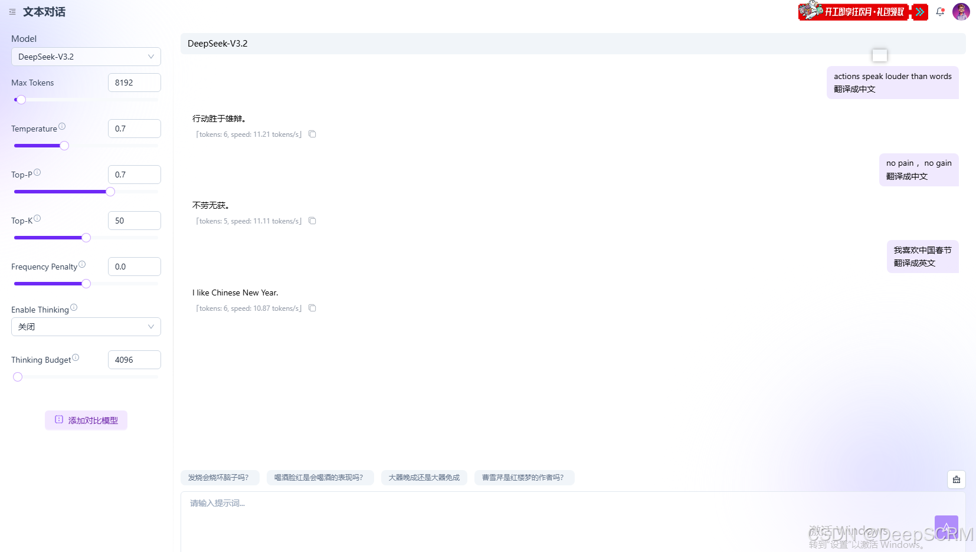This screenshot has width=976, height=552.
Task: Click the DeepSeek-V3.2 chat header
Action: (x=573, y=44)
